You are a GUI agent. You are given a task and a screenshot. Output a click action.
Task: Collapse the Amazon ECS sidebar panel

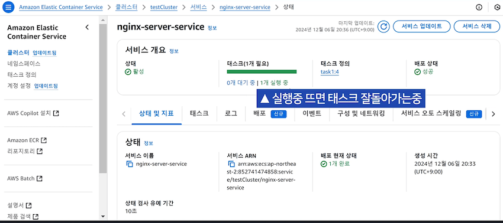87,27
